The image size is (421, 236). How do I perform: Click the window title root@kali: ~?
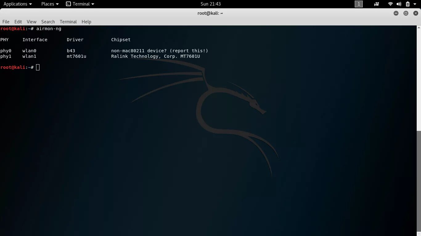tap(210, 13)
